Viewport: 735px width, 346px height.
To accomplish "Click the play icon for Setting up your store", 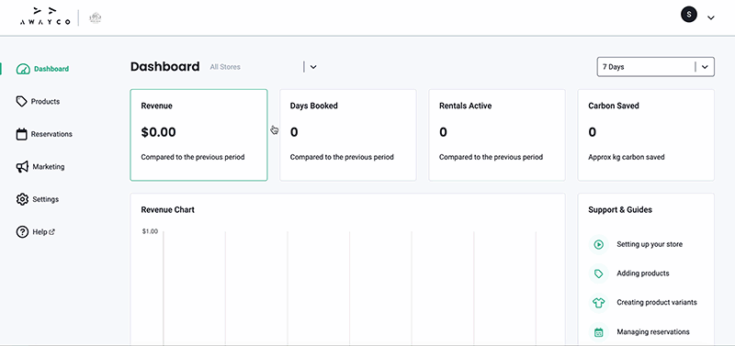I will [x=599, y=244].
